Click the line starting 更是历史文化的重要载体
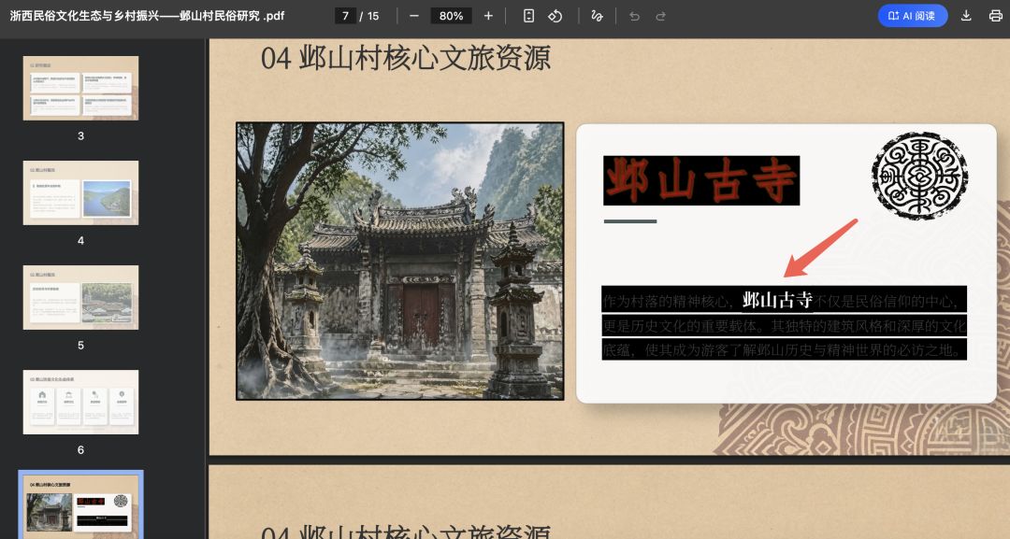Screen dimensions: 1010x539 pyautogui.click(x=784, y=325)
